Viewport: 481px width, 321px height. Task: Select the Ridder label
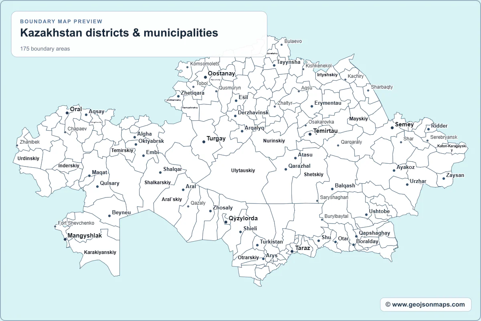click(439, 126)
